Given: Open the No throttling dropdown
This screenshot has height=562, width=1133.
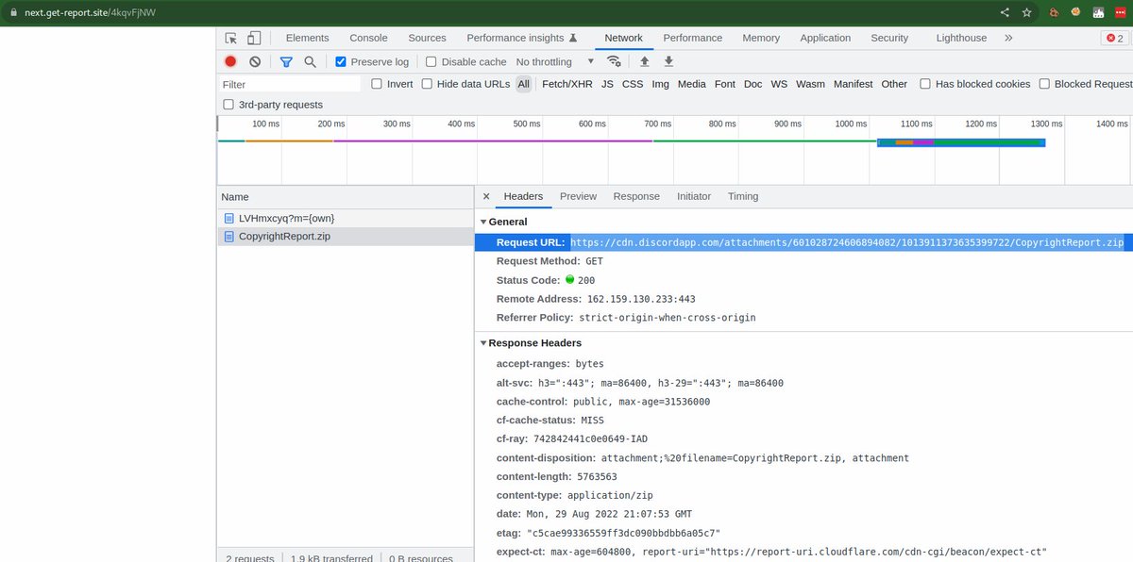Looking at the screenshot, I should click(555, 61).
